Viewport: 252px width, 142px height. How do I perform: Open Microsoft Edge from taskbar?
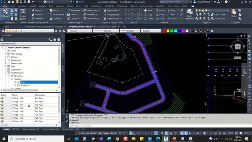[158, 138]
